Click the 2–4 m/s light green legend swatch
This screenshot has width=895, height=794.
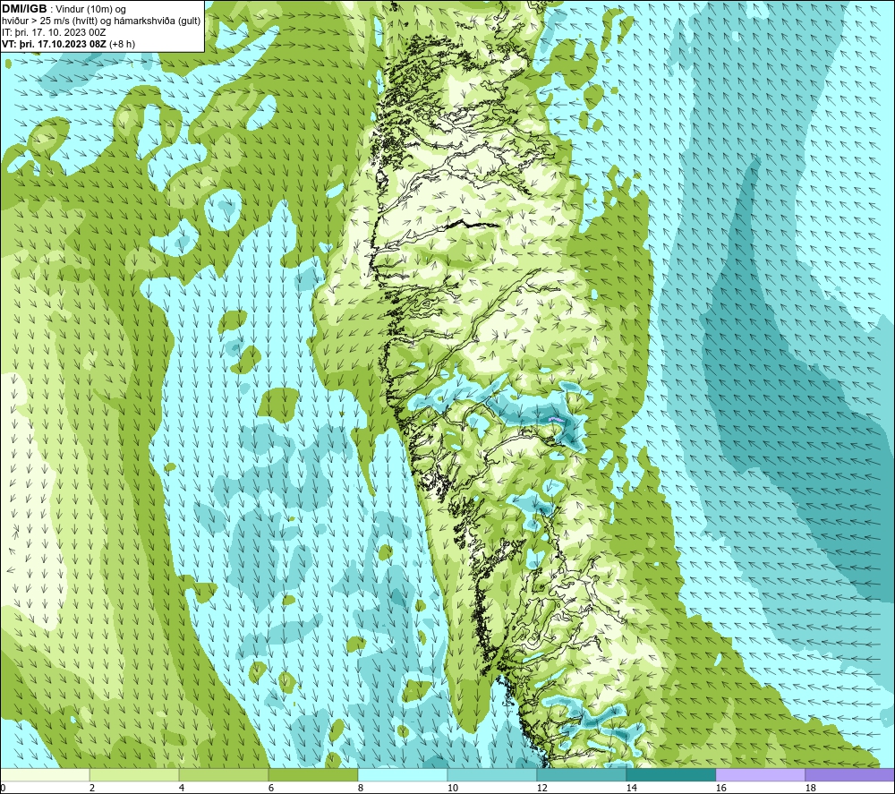click(x=134, y=774)
